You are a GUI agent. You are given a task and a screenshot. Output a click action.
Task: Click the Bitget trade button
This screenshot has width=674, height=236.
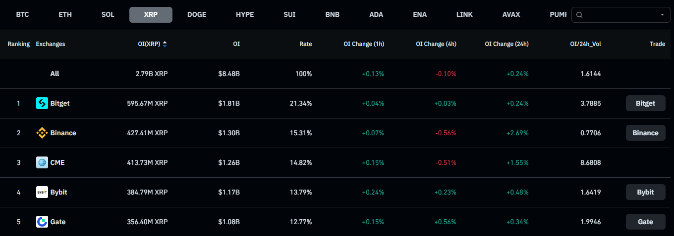pyautogui.click(x=645, y=103)
